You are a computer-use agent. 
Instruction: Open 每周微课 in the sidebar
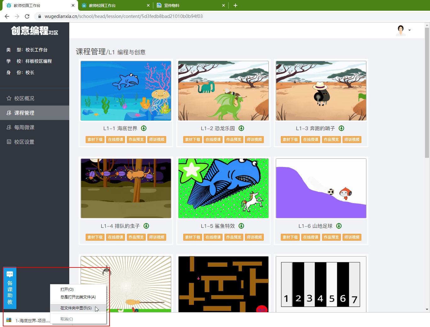tap(35, 127)
